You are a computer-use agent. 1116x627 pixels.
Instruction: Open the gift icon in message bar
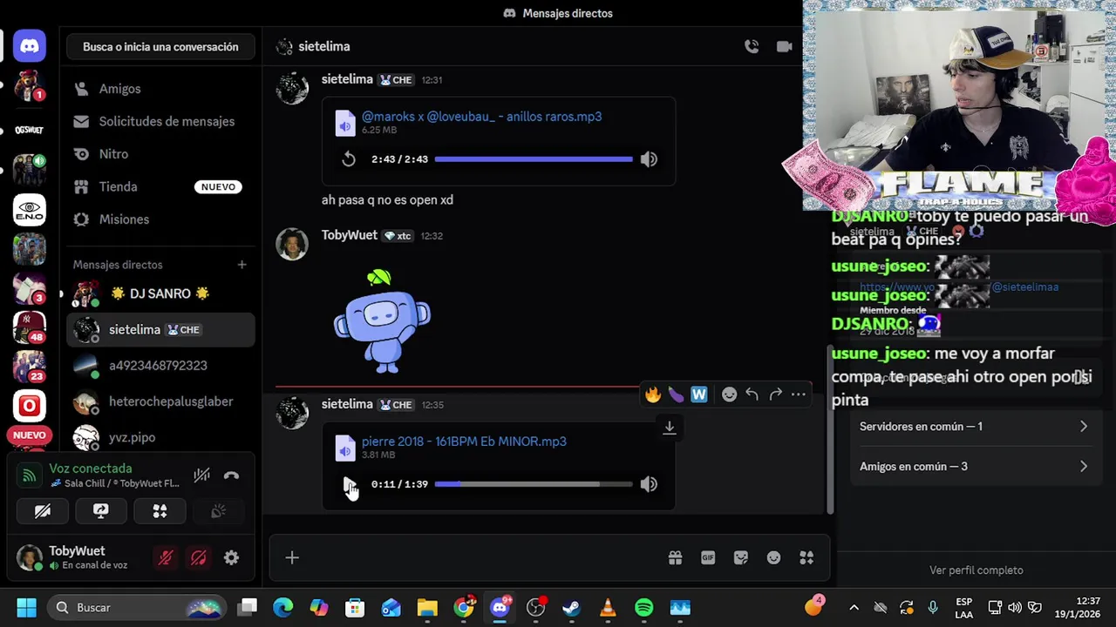pos(675,558)
